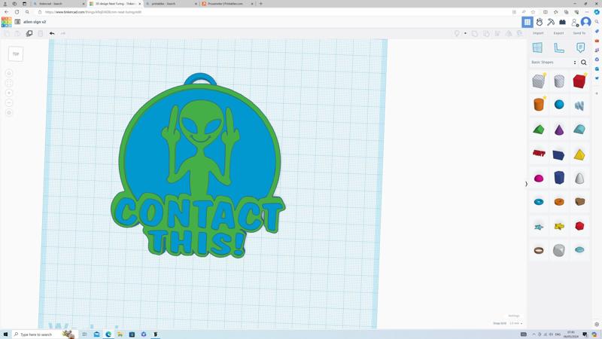
Task: Pick the striped Cylinder hole shape
Action: (x=559, y=81)
